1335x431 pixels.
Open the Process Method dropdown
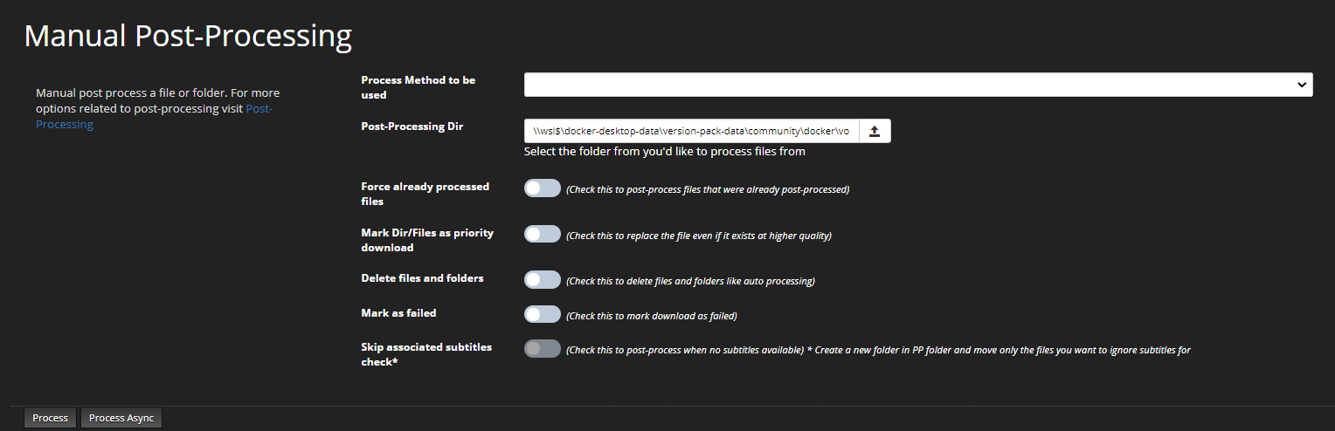pos(917,85)
